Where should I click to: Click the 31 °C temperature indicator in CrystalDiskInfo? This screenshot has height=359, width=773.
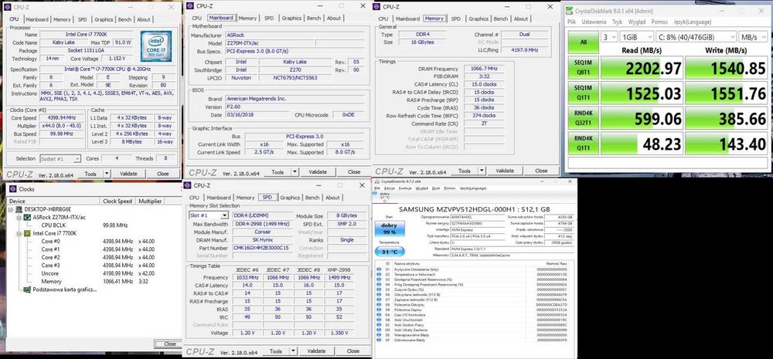coord(390,252)
